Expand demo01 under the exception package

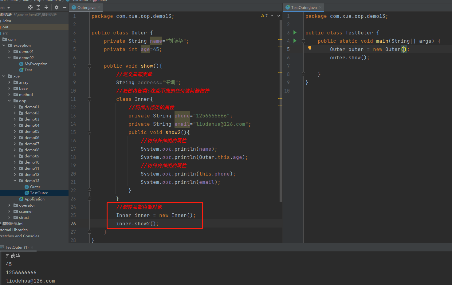[9, 52]
